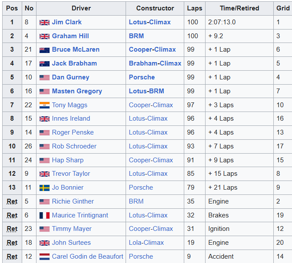This screenshot has height=263, width=292.
Task: Click the Swedish flag beside Jo Bonnier
Action: click(x=44, y=188)
